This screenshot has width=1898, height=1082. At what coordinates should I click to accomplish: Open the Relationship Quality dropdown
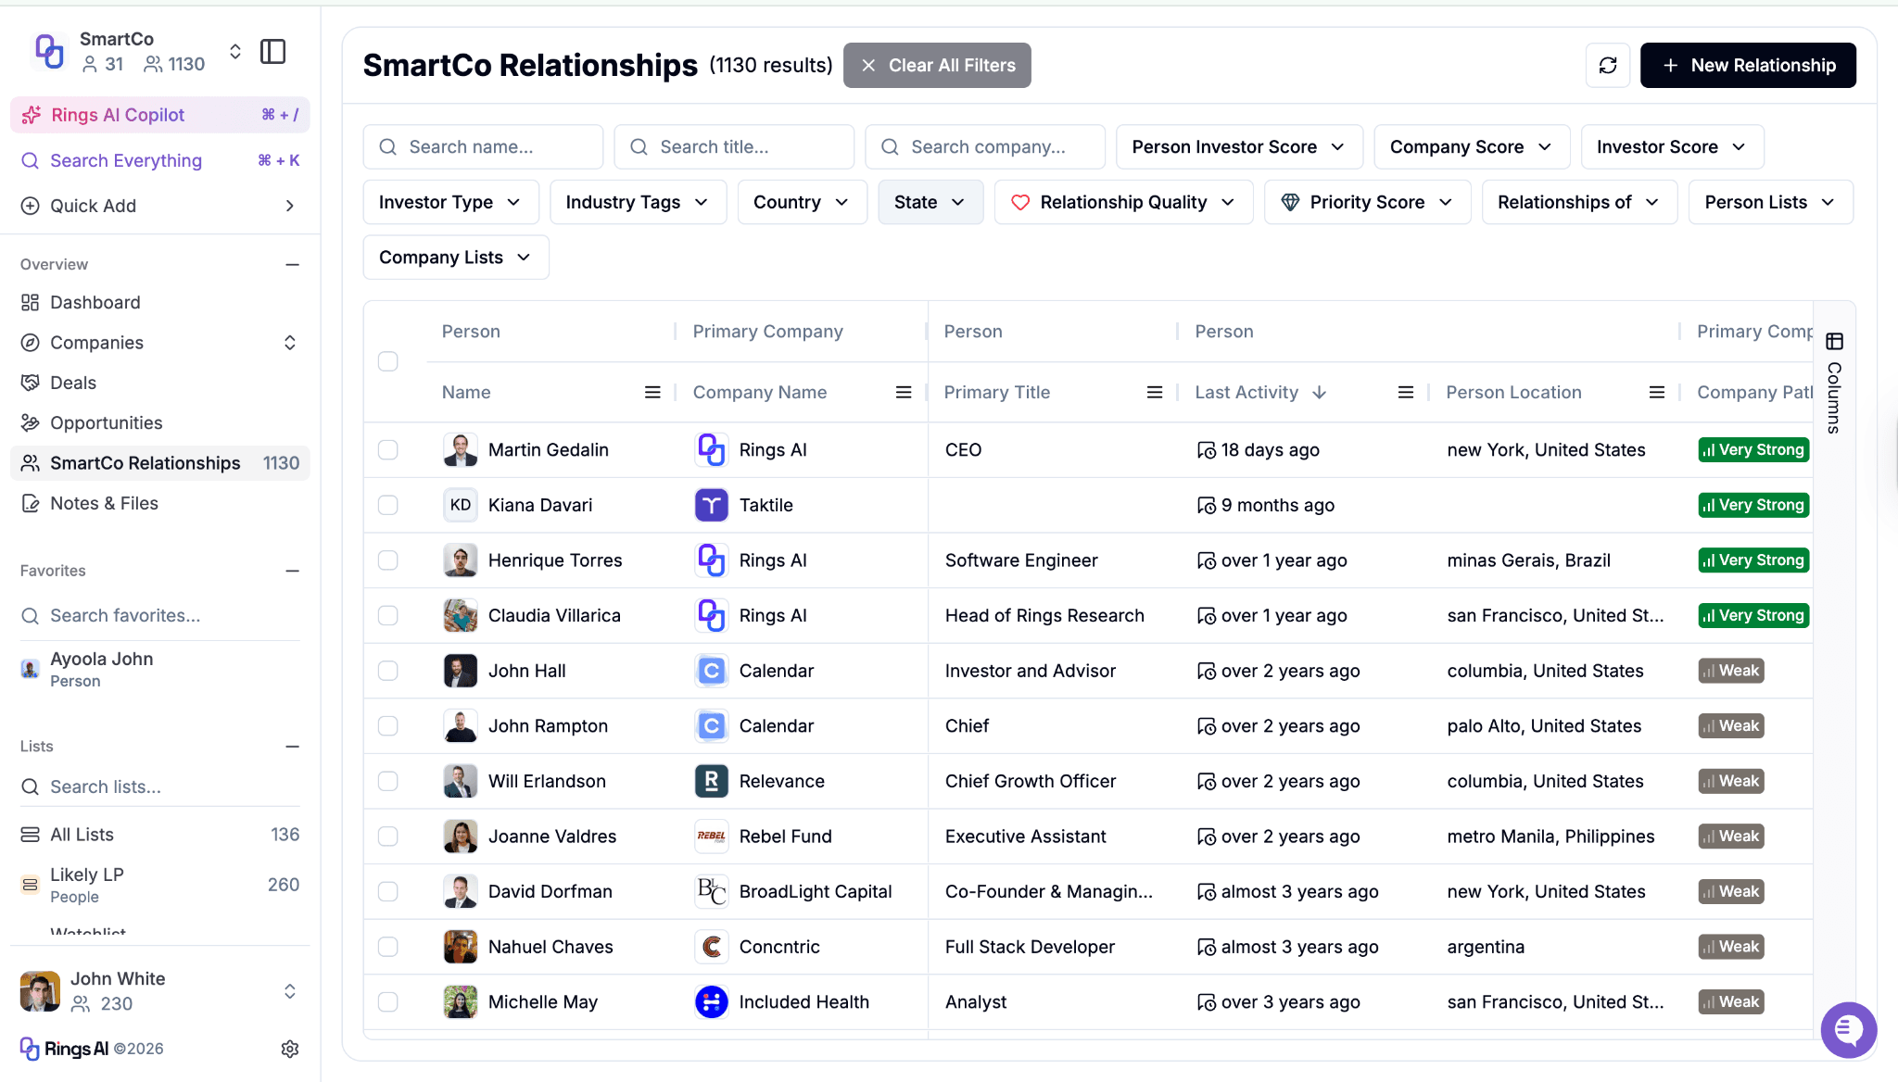[1123, 202]
